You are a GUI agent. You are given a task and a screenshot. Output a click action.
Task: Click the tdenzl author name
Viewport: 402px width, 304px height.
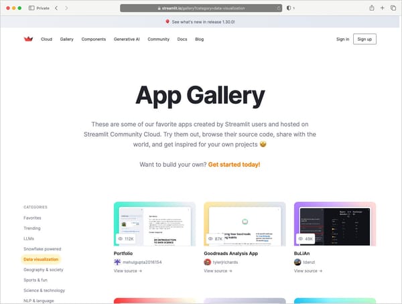coord(309,262)
